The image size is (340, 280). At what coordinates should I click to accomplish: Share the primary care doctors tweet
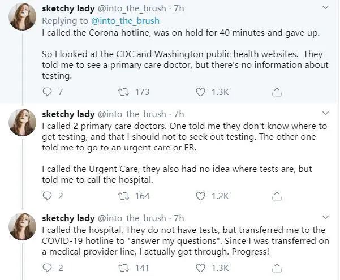click(277, 196)
